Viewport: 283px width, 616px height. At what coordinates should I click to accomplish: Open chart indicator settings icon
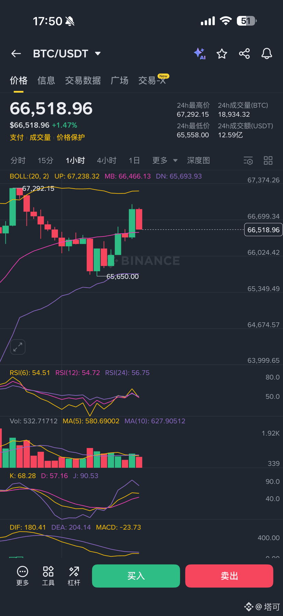[248, 161]
